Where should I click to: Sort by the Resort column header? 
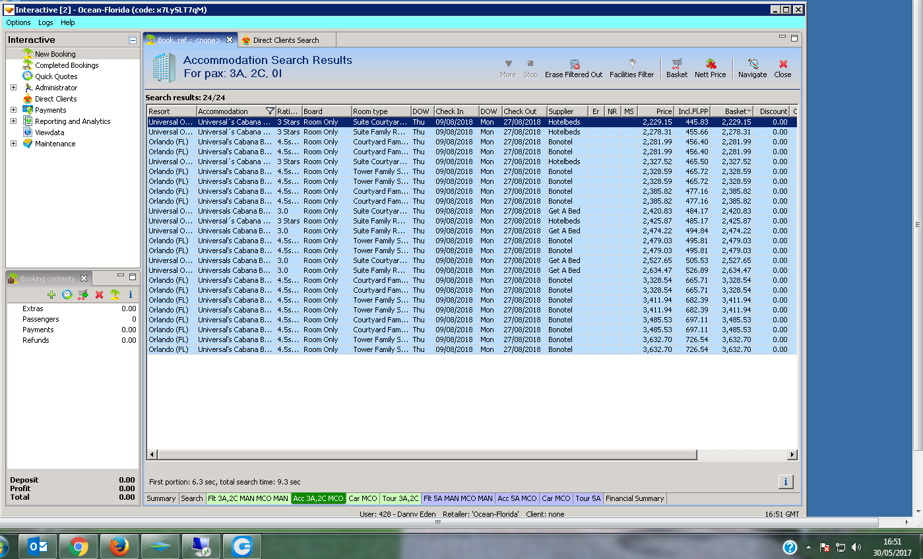(172, 111)
